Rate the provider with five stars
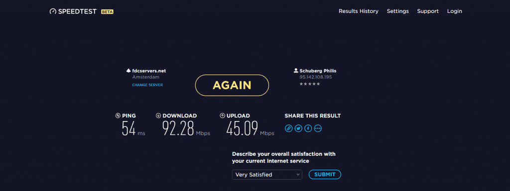The height and width of the screenshot is (191, 510). coord(318,84)
